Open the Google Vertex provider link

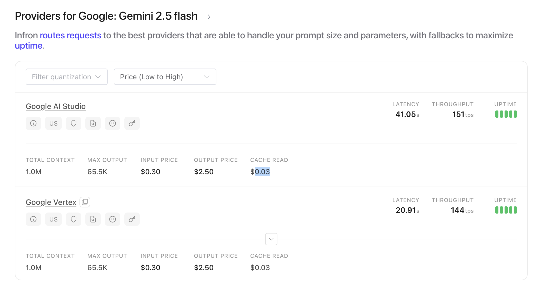(x=51, y=202)
